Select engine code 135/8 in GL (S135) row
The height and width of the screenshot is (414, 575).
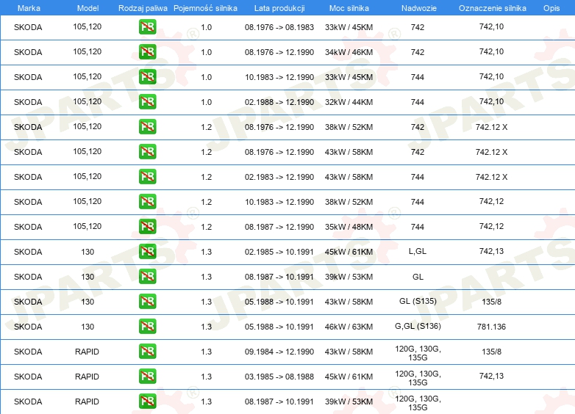pos(491,302)
